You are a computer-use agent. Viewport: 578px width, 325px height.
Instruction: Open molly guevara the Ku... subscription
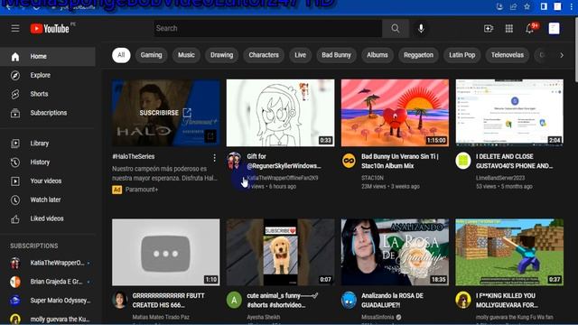pyautogui.click(x=48, y=319)
